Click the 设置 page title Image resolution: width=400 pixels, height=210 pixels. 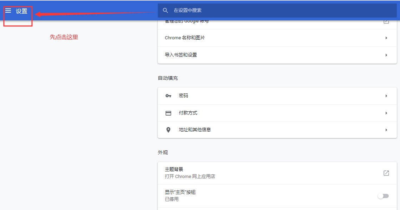point(21,11)
